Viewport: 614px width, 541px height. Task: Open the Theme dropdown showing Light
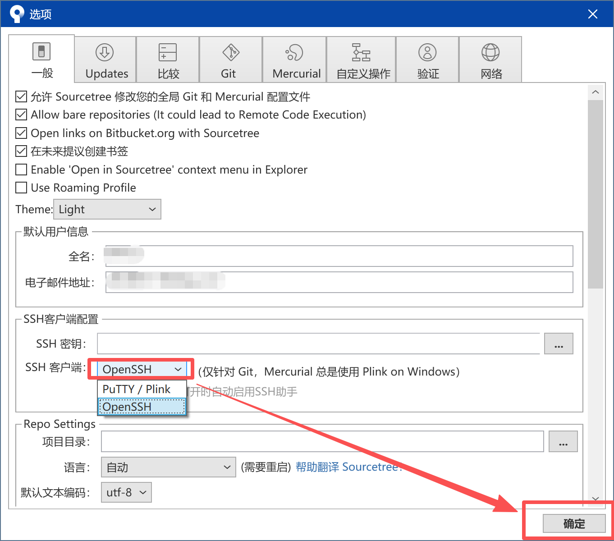pos(107,209)
